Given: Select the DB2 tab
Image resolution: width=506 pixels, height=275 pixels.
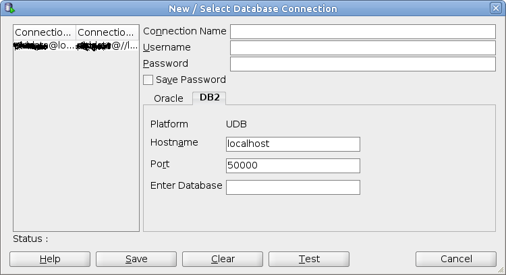Looking at the screenshot, I should click(209, 98).
